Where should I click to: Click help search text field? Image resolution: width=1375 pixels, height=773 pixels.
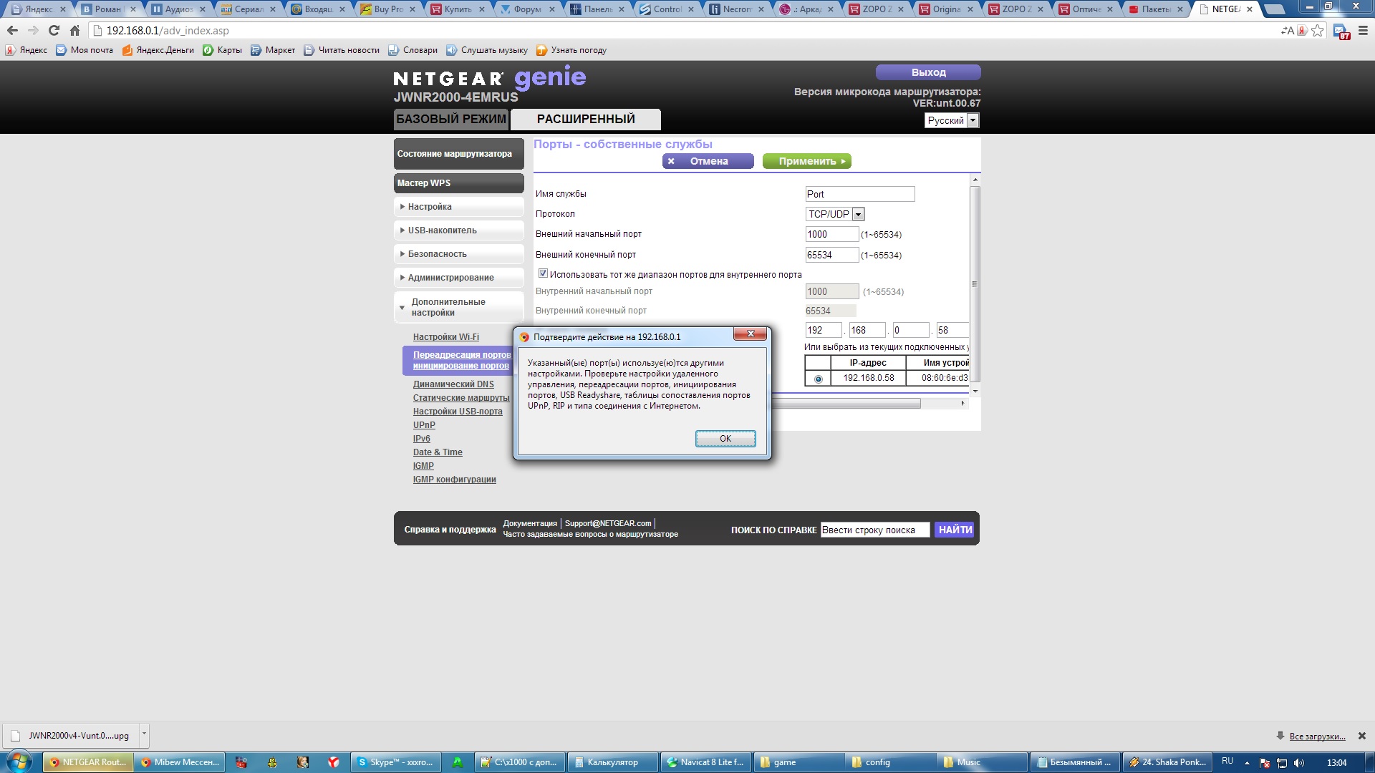pyautogui.click(x=875, y=530)
